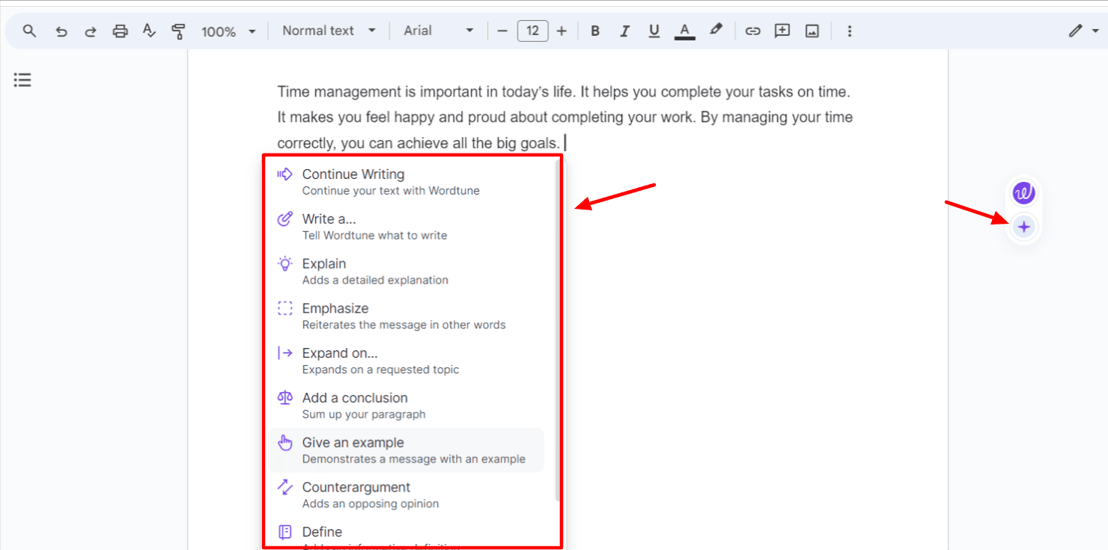Image resolution: width=1108 pixels, height=550 pixels.
Task: Expand the Normal text style dropdown
Action: click(x=329, y=31)
